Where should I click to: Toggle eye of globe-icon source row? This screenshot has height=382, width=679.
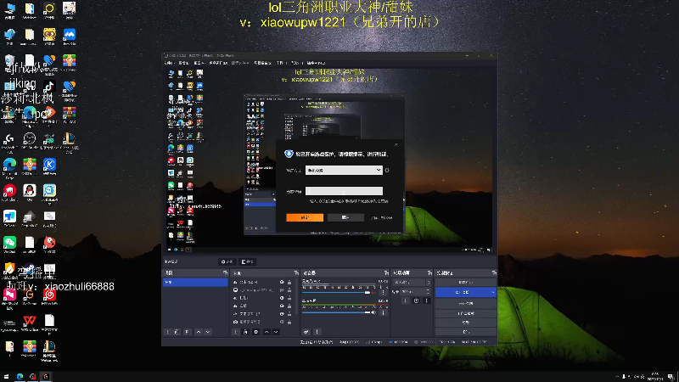click(x=282, y=289)
